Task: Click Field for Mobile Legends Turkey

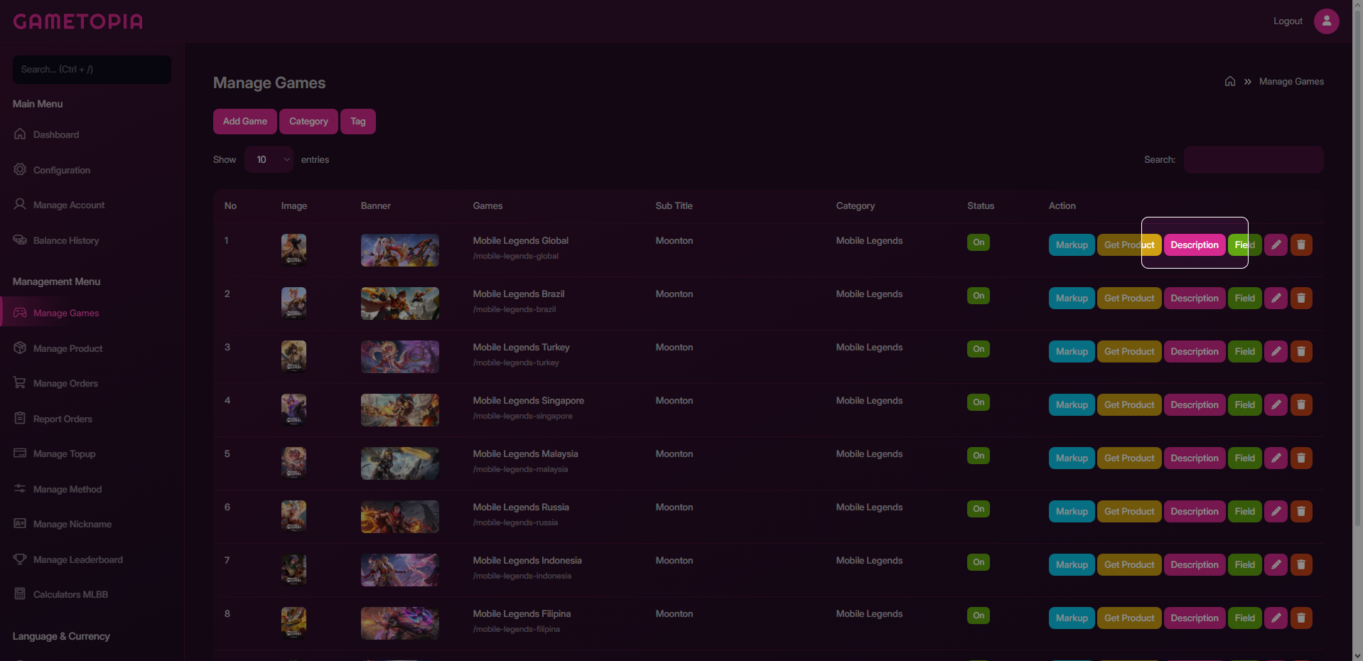Action: [x=1245, y=351]
